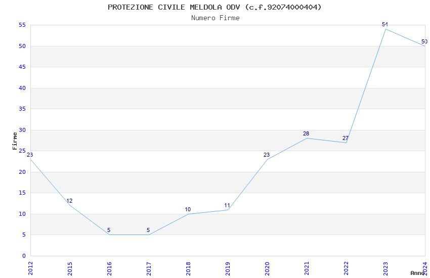Click the Firme y-axis title

pyautogui.click(x=15, y=141)
